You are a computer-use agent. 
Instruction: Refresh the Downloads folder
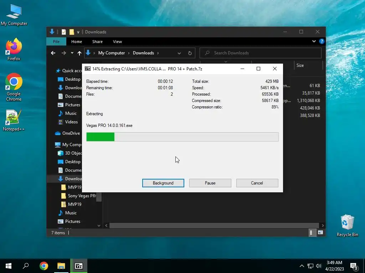point(190,53)
